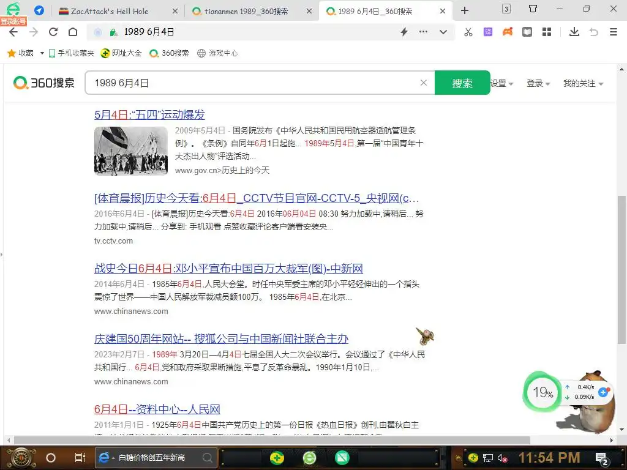This screenshot has width=627, height=470.
Task: Click the 19% memory accelerator ball
Action: pos(543,392)
